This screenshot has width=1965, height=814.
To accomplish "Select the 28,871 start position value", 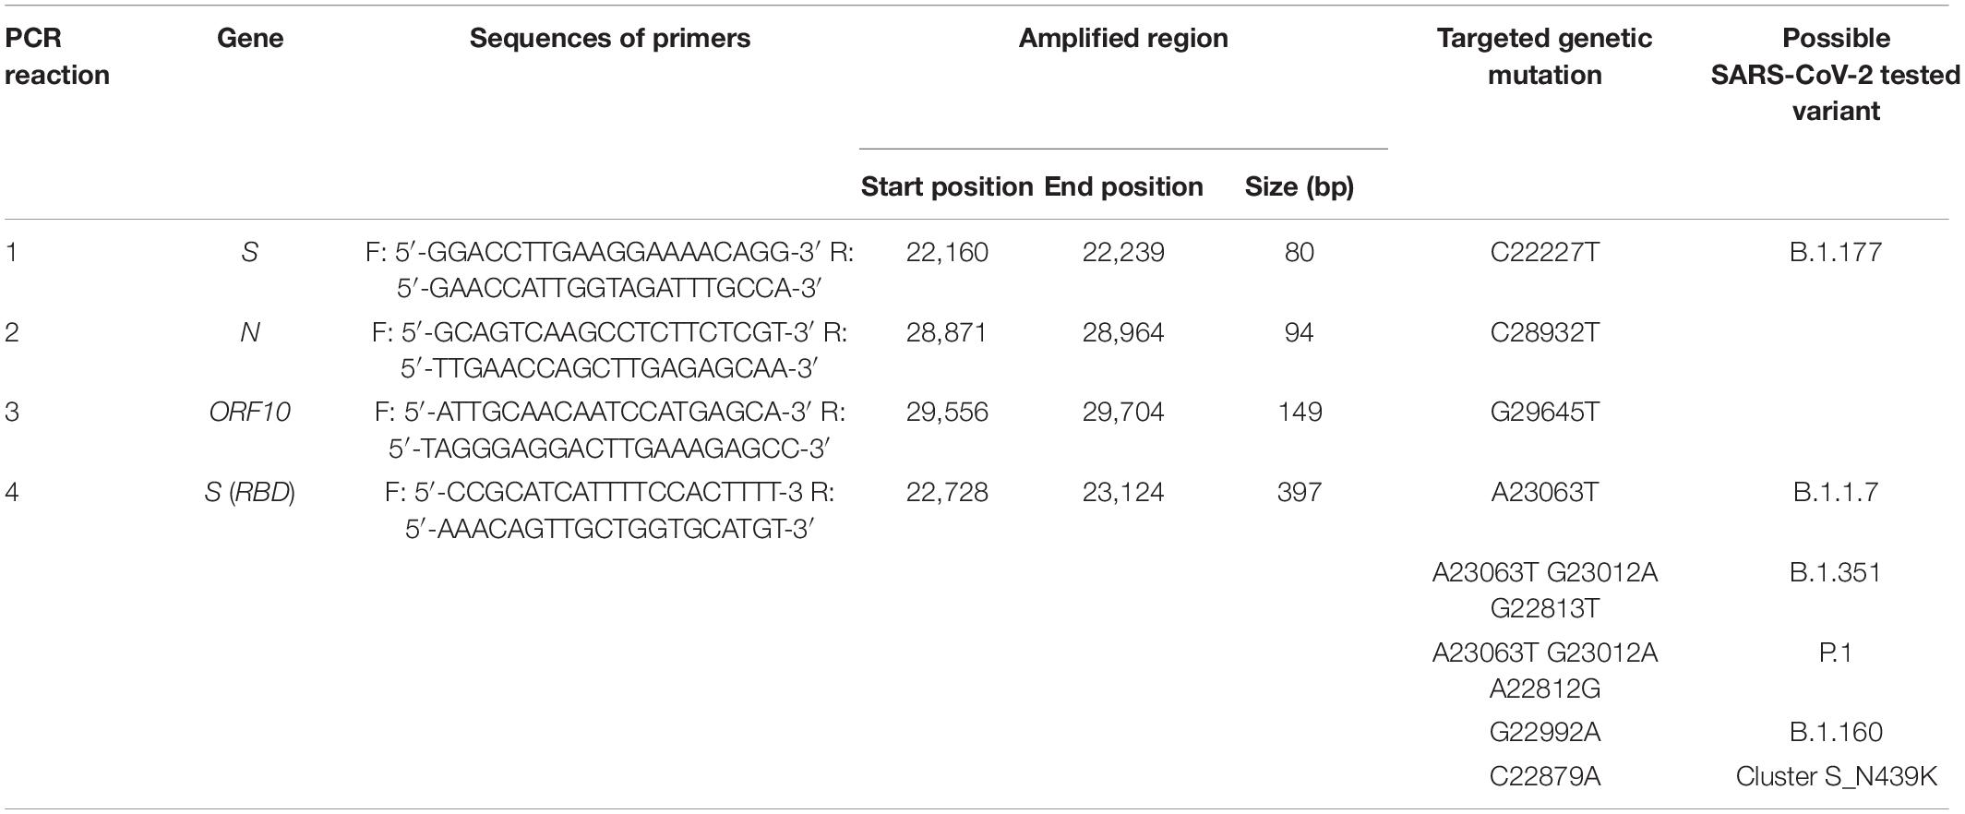I will pyautogui.click(x=947, y=333).
